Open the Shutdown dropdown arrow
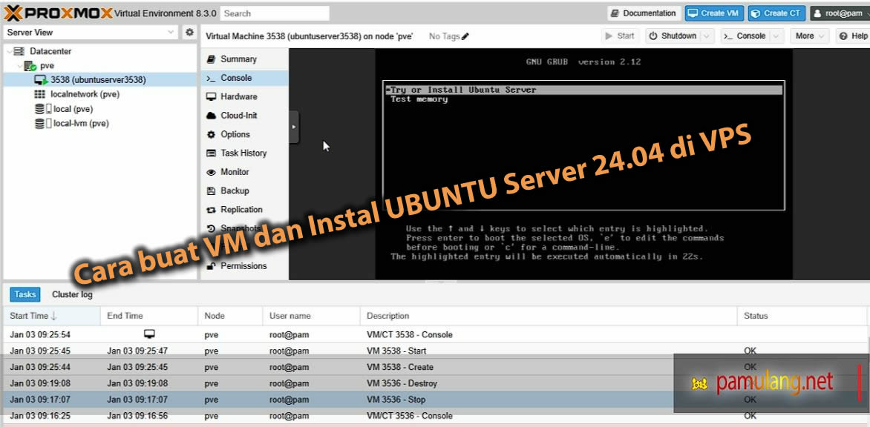This screenshot has height=427, width=870. click(707, 36)
